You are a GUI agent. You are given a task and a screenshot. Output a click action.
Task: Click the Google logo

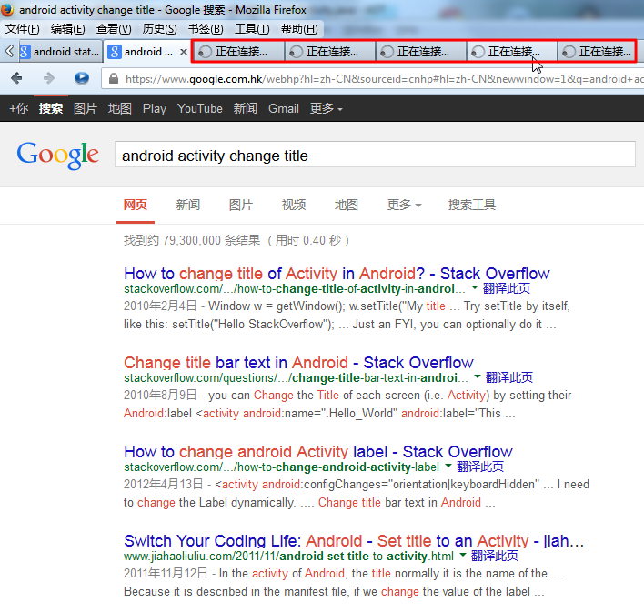(58, 155)
